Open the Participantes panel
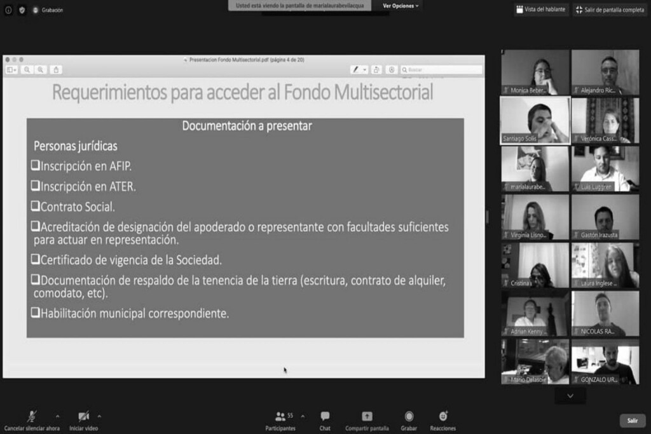The height and width of the screenshot is (434, 651). pyautogui.click(x=280, y=417)
